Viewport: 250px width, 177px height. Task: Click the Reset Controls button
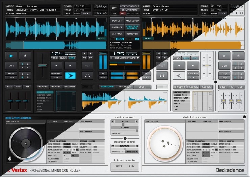[129, 6]
